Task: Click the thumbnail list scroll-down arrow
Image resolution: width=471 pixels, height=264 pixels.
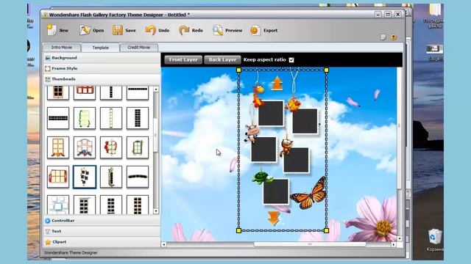Action: click(156, 211)
